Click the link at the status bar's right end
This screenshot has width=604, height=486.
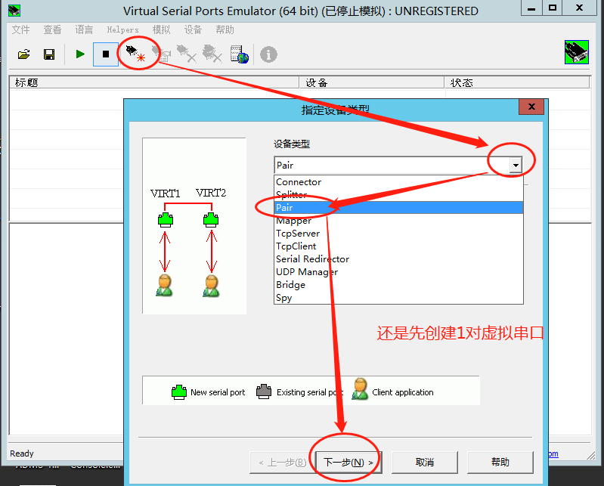(x=553, y=453)
